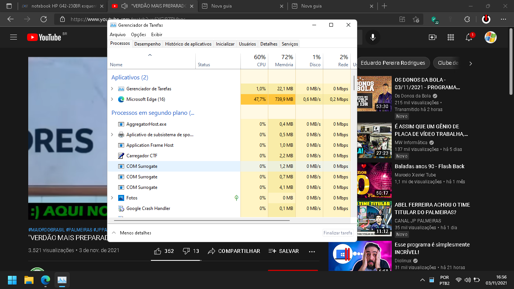Click the Edge tab actions menu icon
Image resolution: width=514 pixels, height=289 pixels.
(x=9, y=6)
